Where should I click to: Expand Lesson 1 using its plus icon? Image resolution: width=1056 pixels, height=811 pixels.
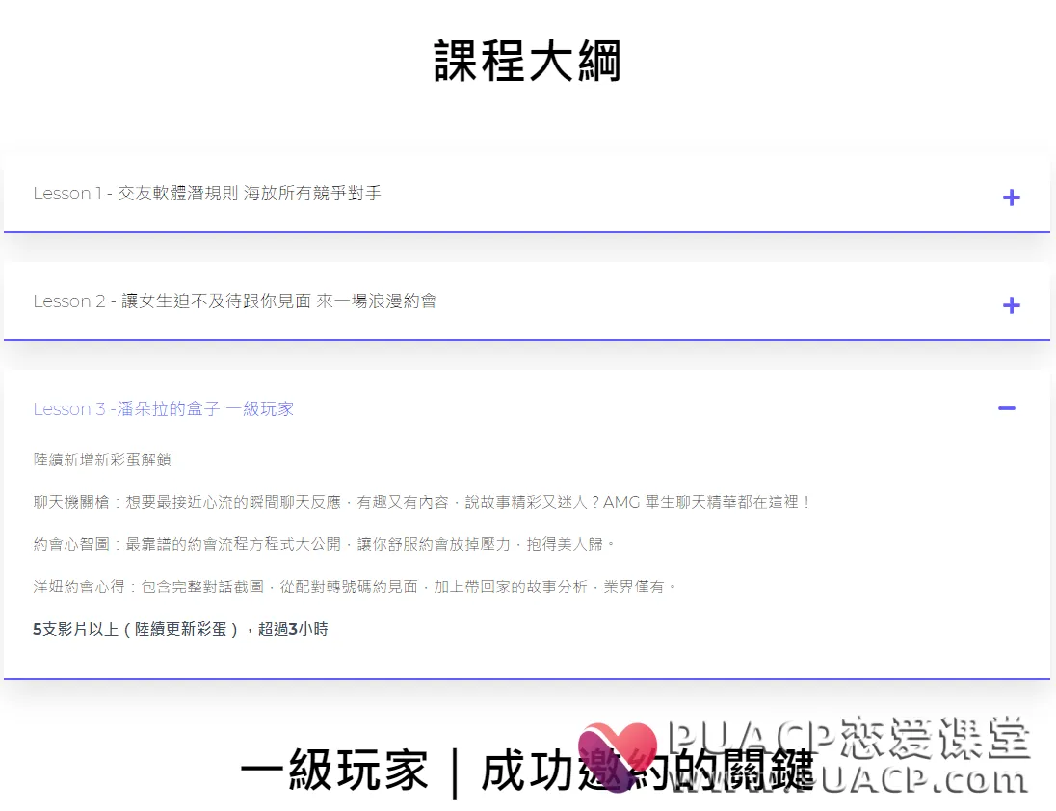click(x=1011, y=197)
